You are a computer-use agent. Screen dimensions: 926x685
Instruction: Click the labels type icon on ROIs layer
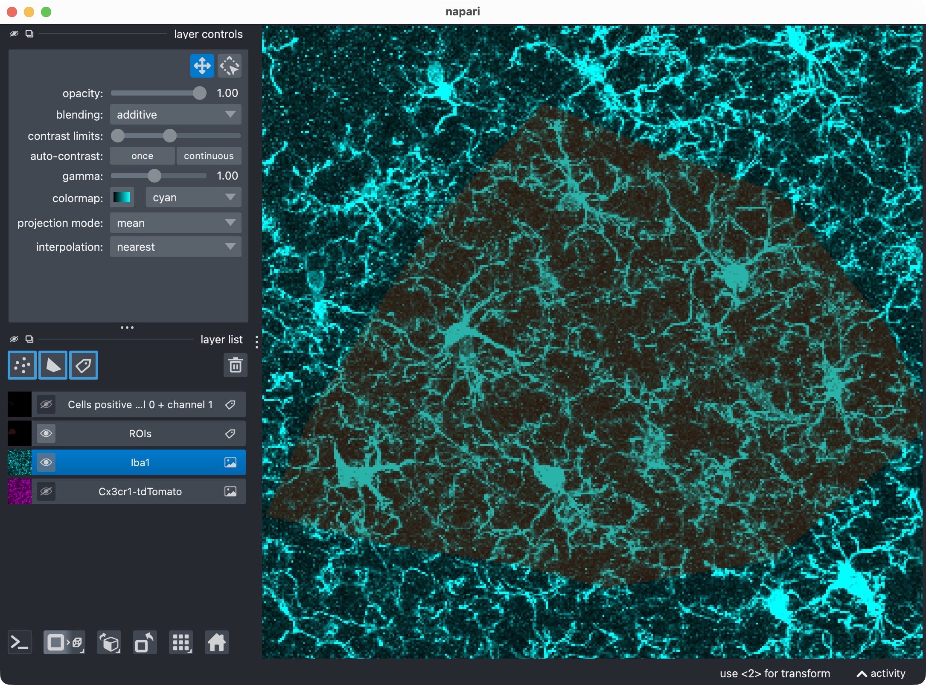pos(230,434)
